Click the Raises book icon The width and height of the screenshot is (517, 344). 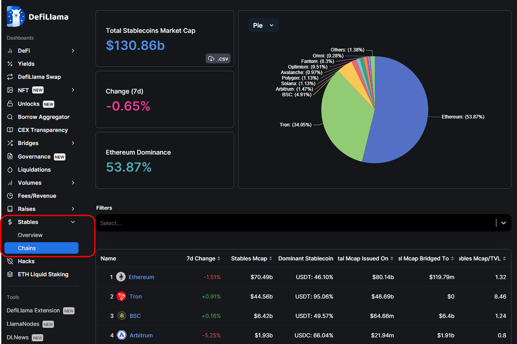click(x=10, y=209)
